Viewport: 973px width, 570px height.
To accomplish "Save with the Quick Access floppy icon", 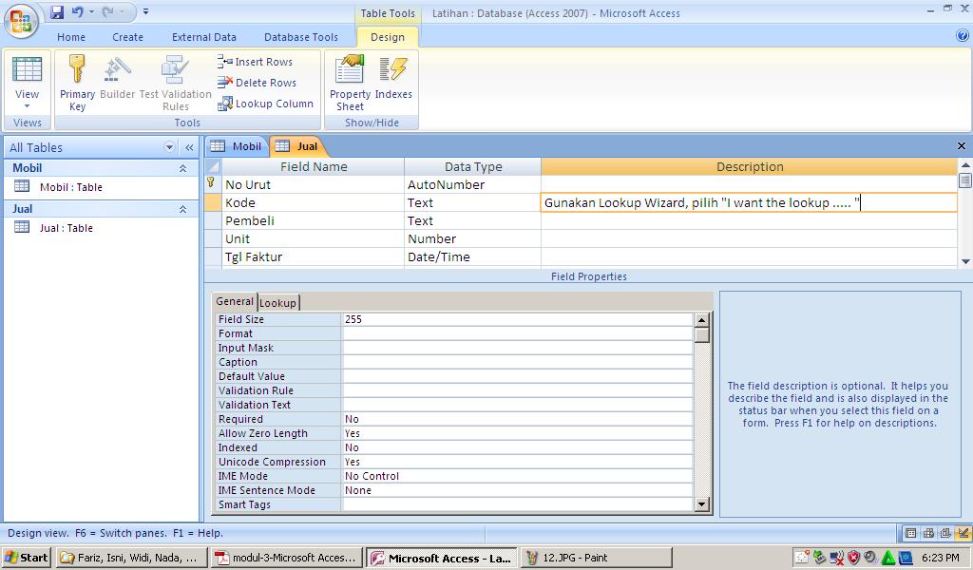I will pos(57,11).
